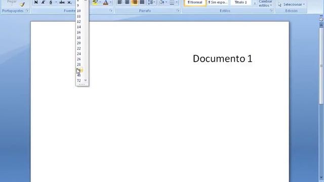Toggle strikethrough abc formatting

click(x=62, y=2)
